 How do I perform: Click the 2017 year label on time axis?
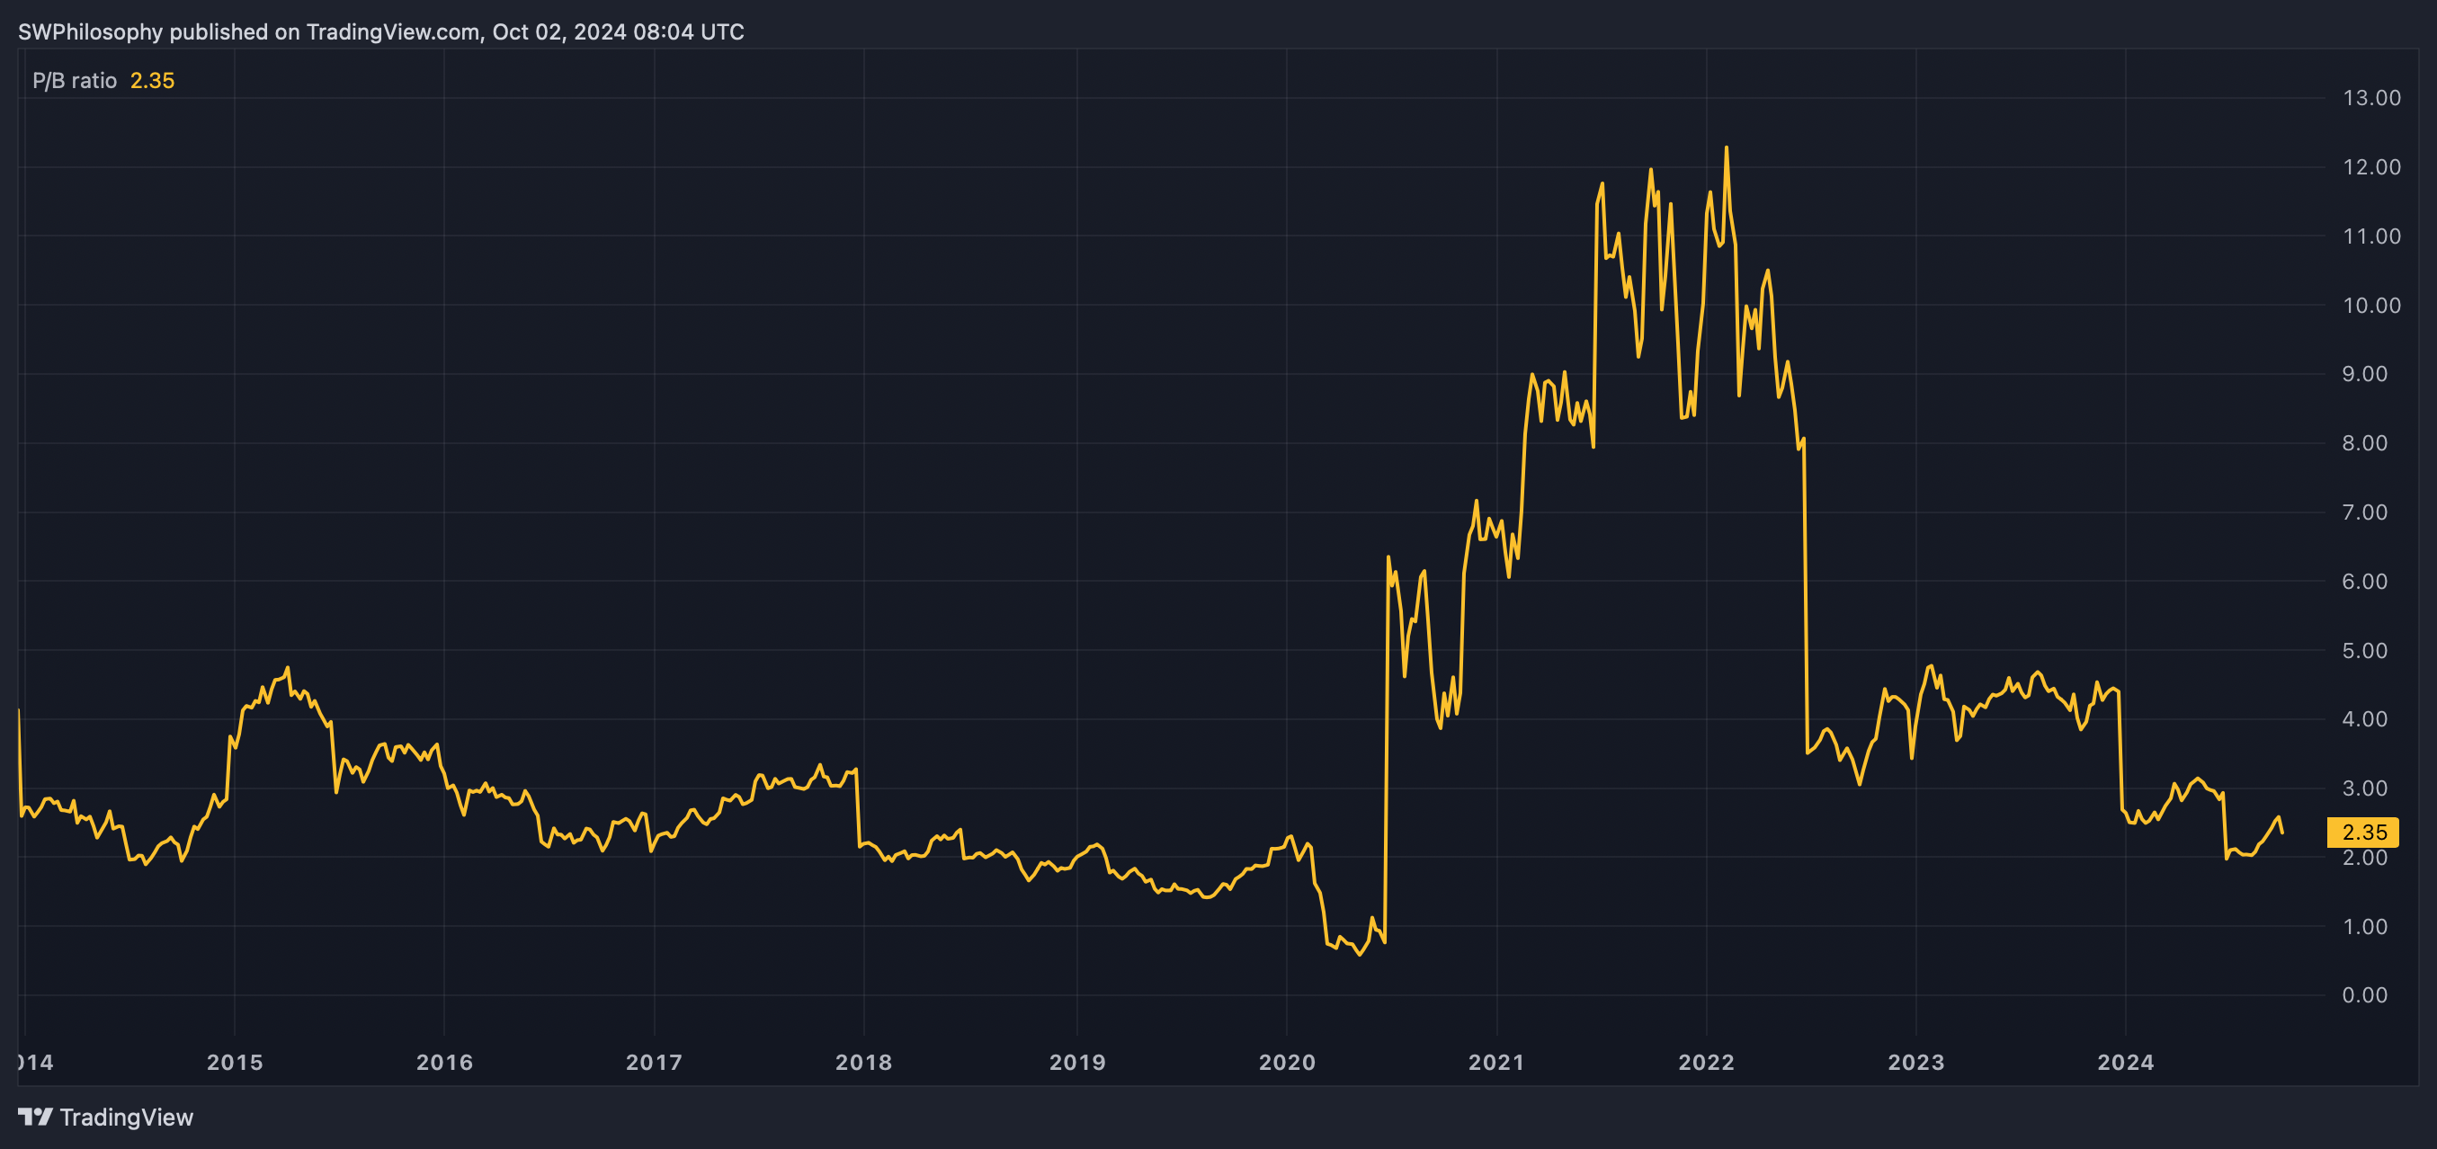(x=654, y=1062)
